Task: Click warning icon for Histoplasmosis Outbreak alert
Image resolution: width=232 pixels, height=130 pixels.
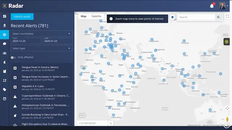Action: (15, 106)
